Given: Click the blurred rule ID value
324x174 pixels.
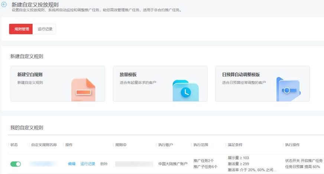Looking at the screenshot, I should (x=134, y=164).
